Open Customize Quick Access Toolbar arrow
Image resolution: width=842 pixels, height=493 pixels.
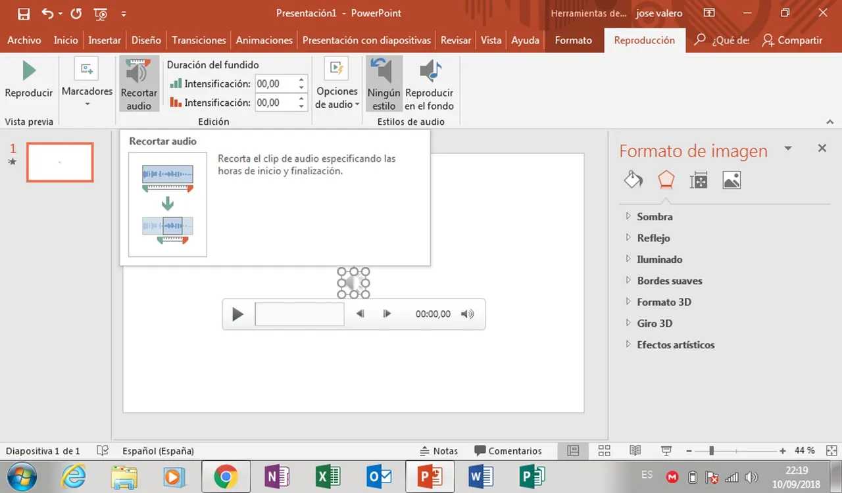124,14
